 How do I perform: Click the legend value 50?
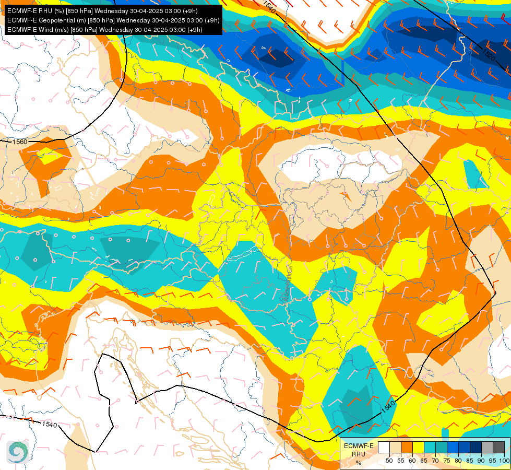coord(389,461)
